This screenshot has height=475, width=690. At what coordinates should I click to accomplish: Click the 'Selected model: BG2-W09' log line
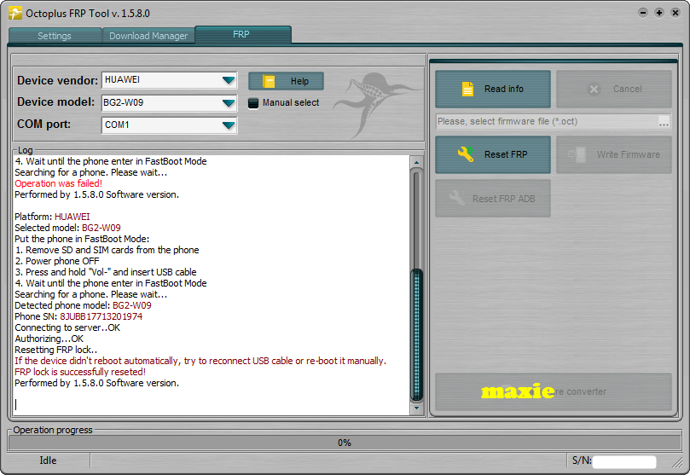(x=67, y=228)
